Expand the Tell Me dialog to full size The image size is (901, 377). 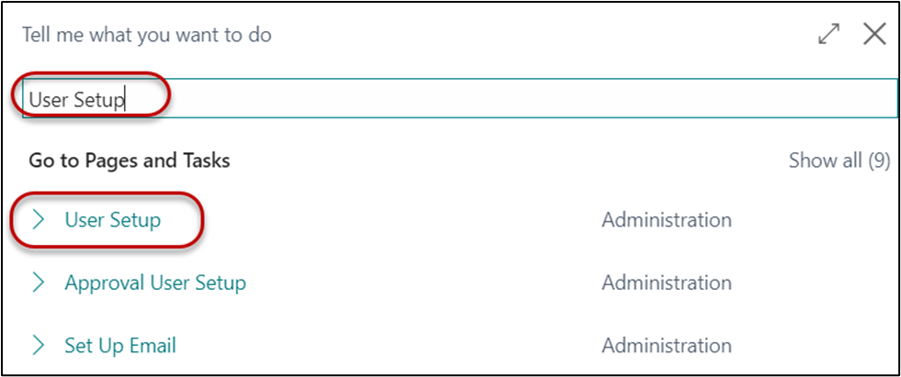point(828,35)
